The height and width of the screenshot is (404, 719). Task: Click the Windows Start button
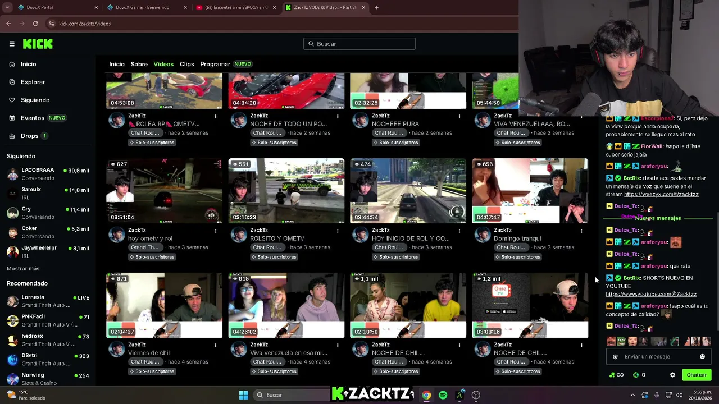click(243, 395)
